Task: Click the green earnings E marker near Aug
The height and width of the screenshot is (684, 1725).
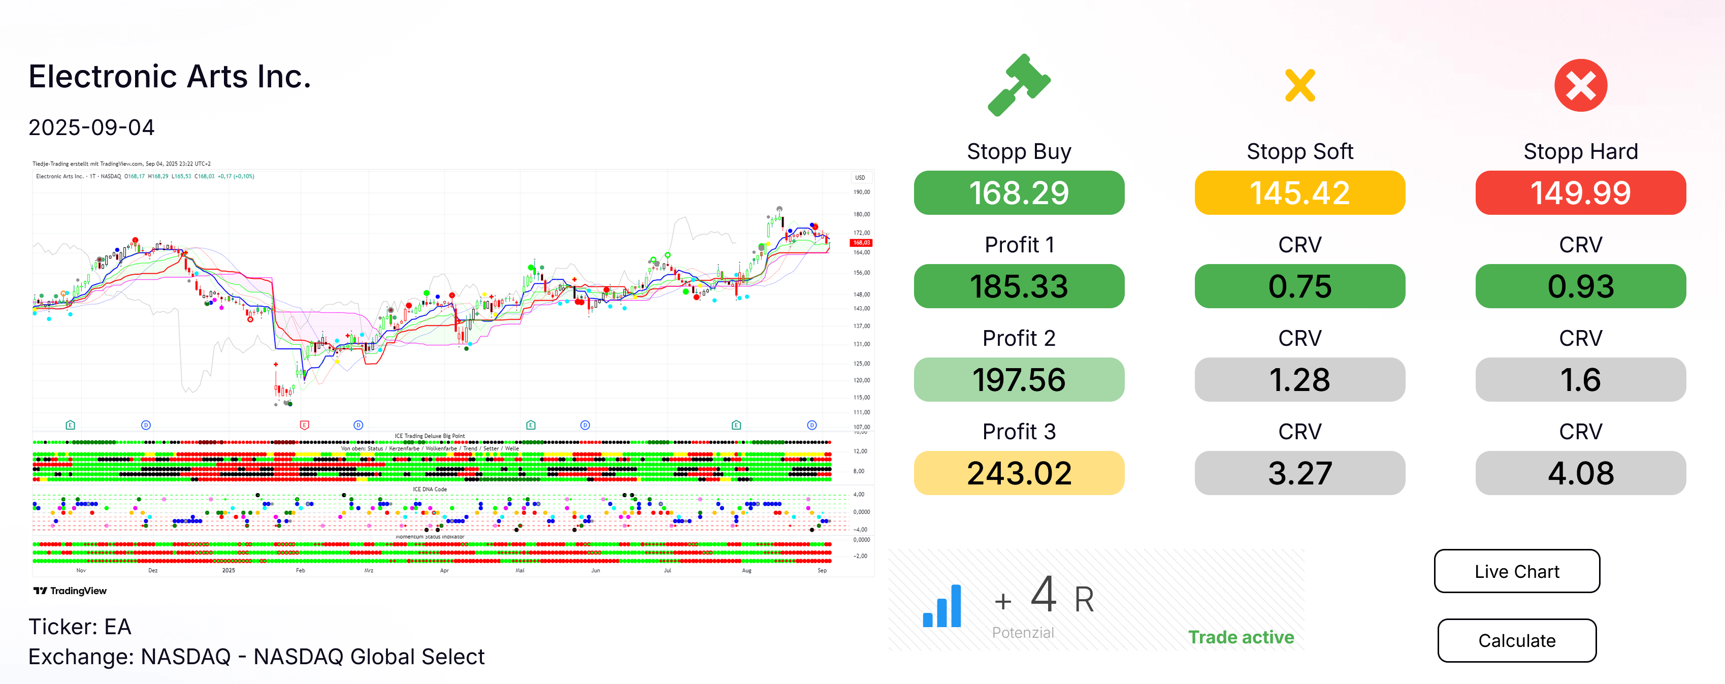Action: pyautogui.click(x=736, y=425)
